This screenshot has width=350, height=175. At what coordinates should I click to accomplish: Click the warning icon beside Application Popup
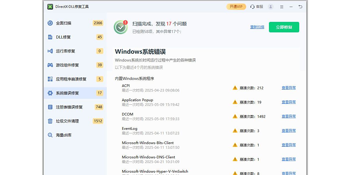[x=235, y=102]
